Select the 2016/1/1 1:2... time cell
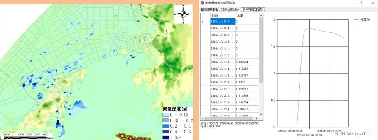Viewport: 378px width, 140px height. point(223,55)
